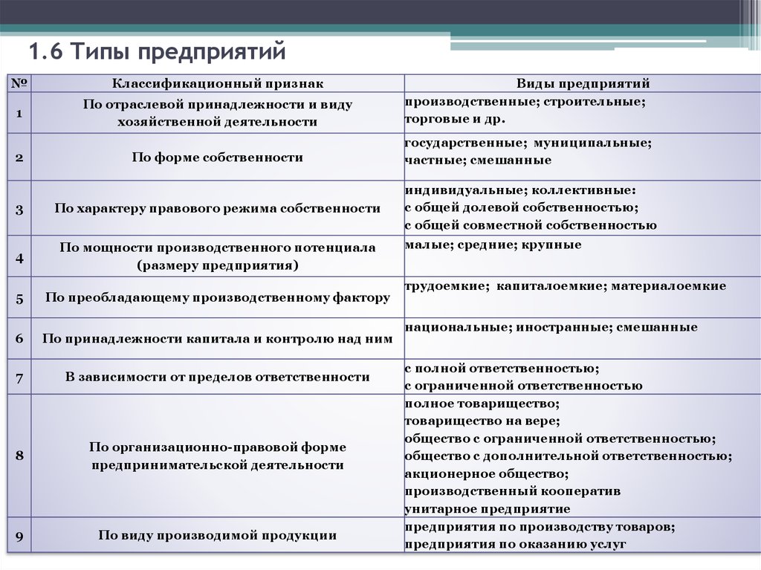
Task: Click cell 'национальные; иностранные; смешанные'
Action: [x=583, y=338]
